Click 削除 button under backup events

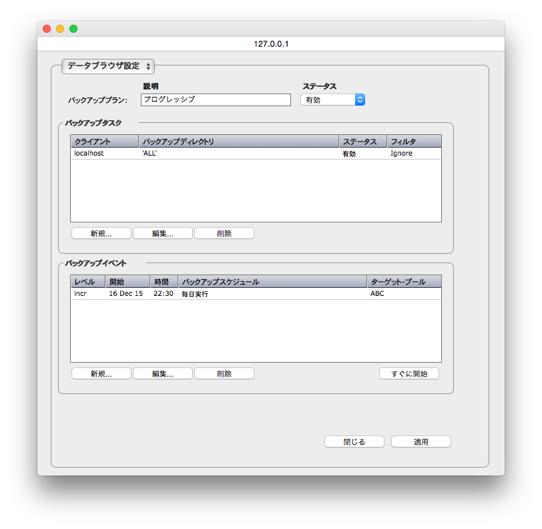point(224,374)
